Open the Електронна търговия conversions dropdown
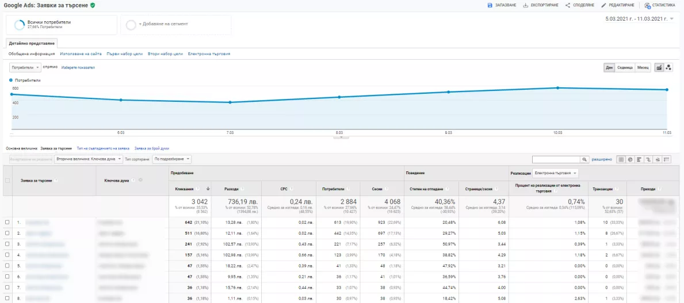 click(x=555, y=173)
